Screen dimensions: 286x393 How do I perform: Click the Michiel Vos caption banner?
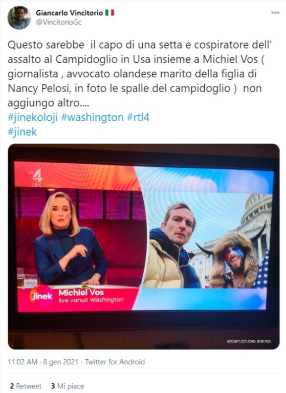[x=78, y=299]
